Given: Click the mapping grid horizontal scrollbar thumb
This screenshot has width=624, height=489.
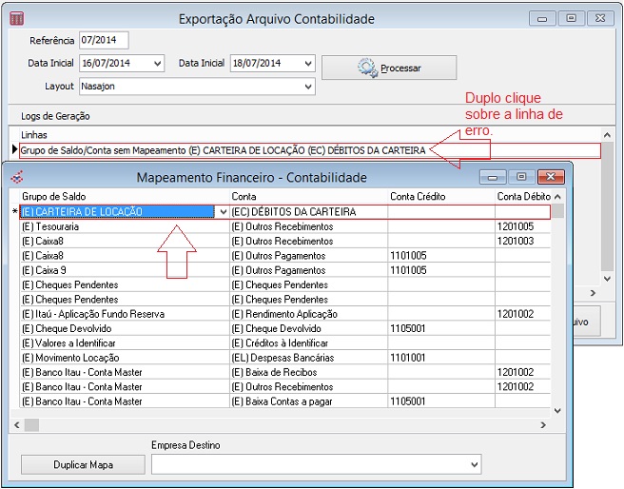Looking at the screenshot, I should tap(31, 425).
